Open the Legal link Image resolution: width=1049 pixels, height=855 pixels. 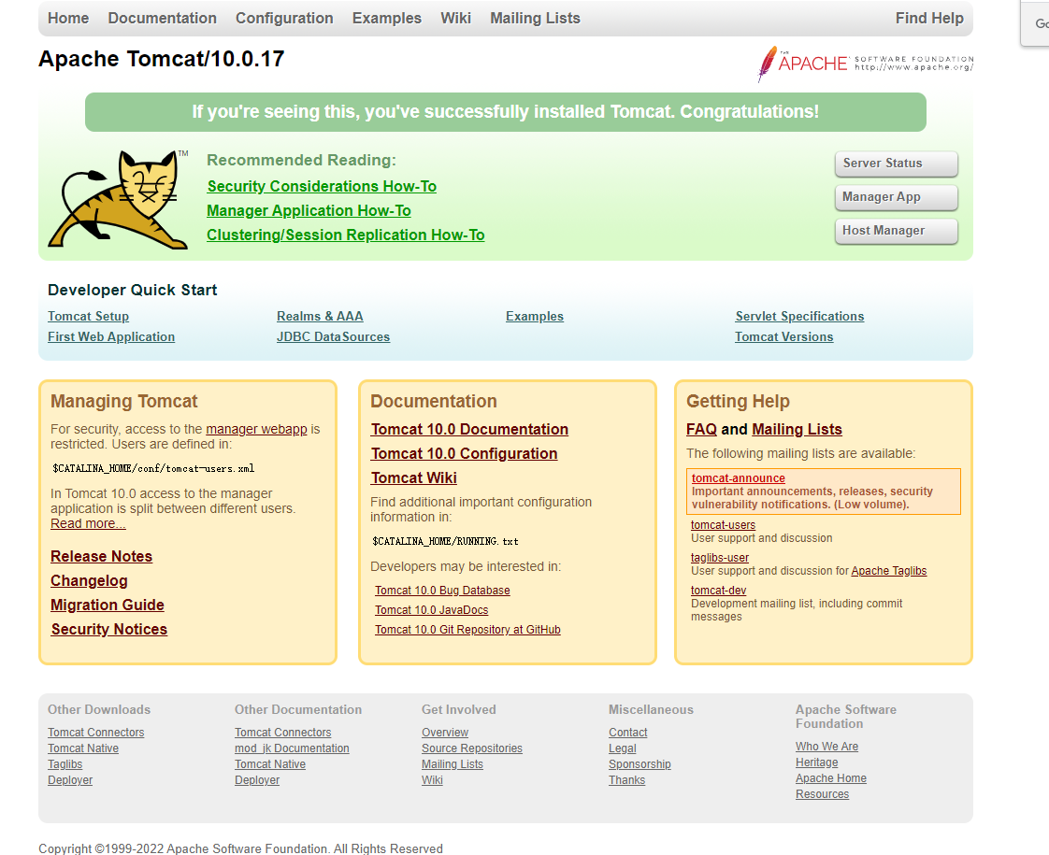622,748
